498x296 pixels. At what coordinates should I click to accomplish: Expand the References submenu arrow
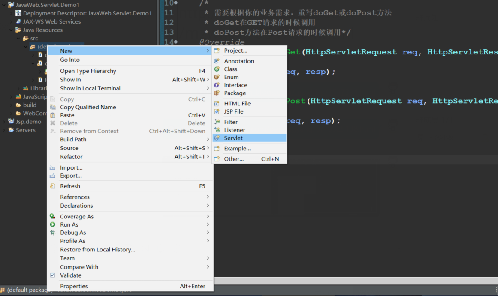tap(208, 197)
